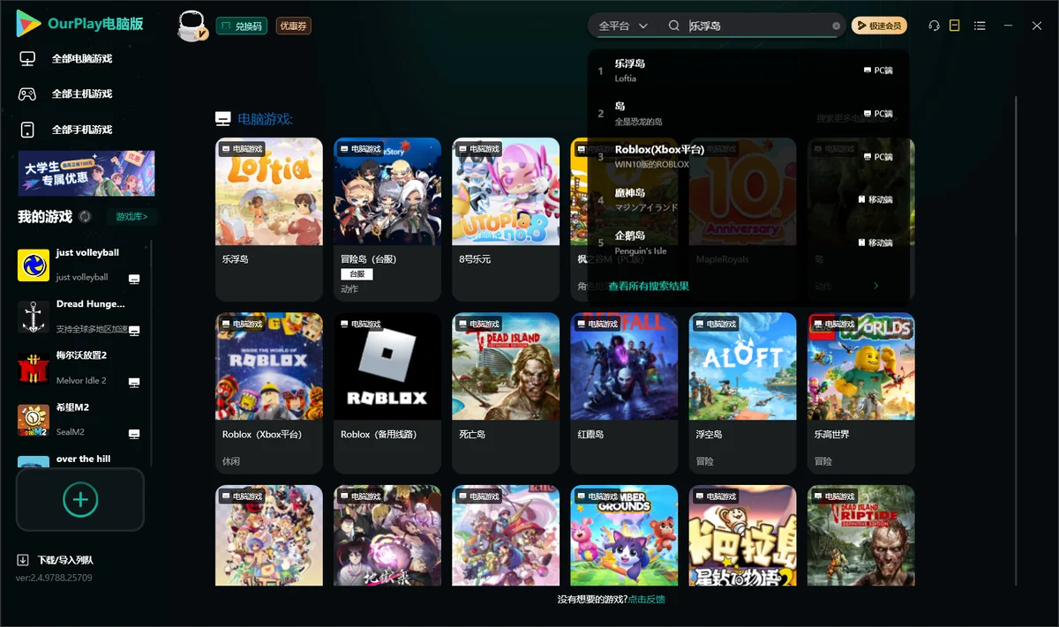Click the search magnifier icon
Viewport: 1059px width, 627px height.
coord(674,26)
